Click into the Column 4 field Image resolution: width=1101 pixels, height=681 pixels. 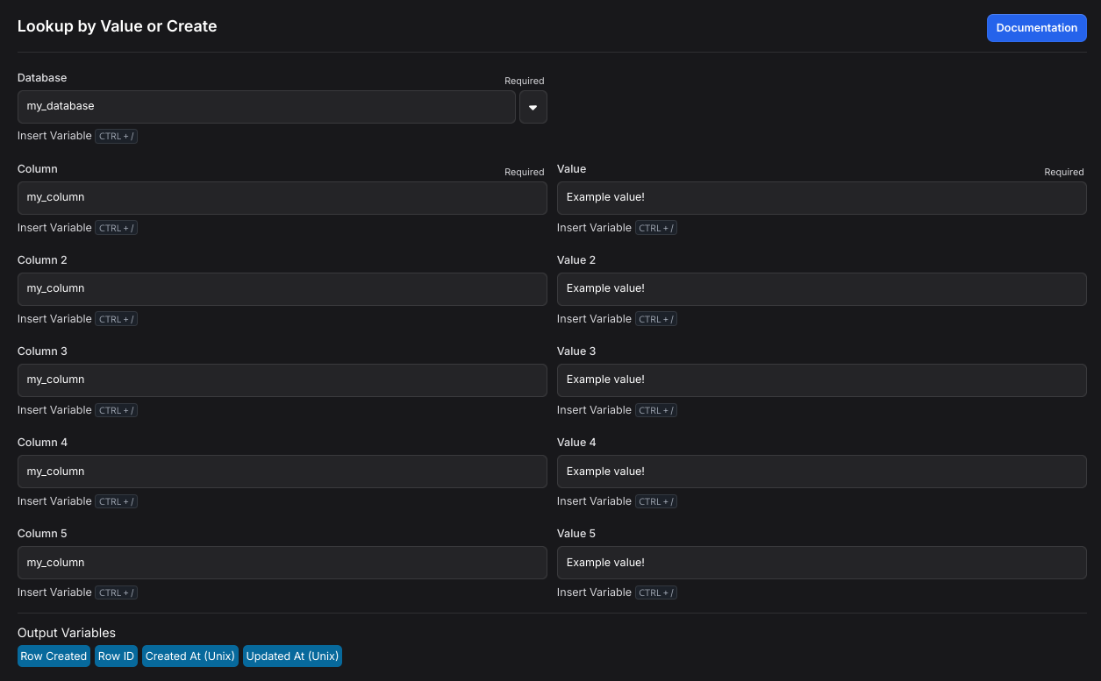tap(282, 472)
